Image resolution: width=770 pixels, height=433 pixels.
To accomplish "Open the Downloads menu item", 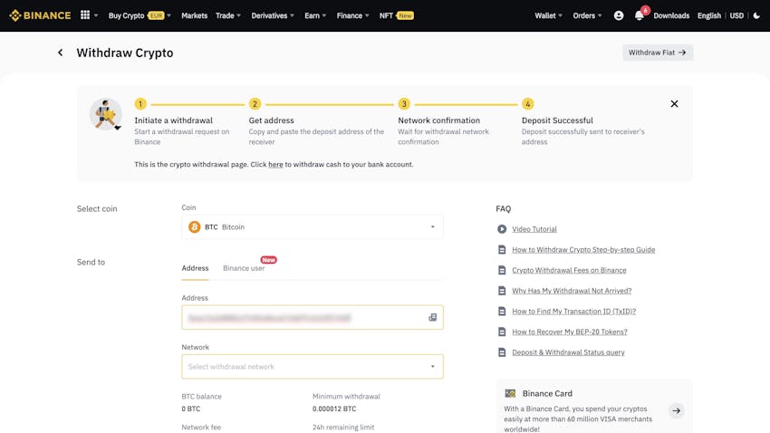I will point(670,15).
